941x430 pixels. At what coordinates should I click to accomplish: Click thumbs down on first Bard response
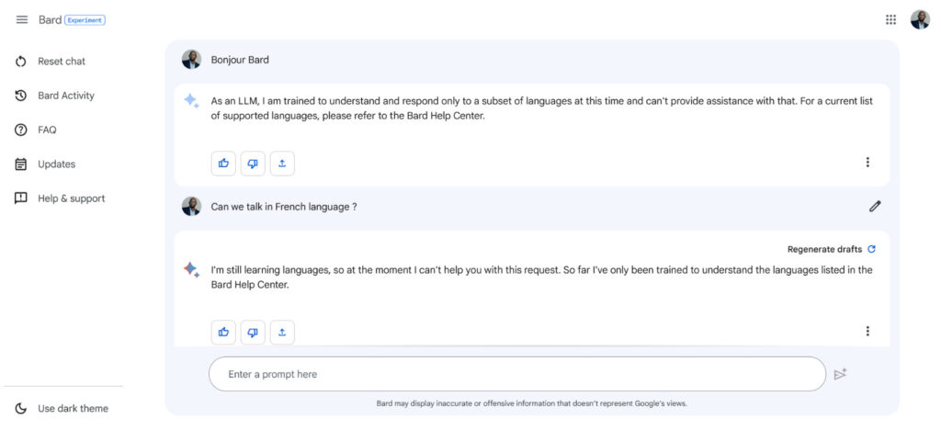click(253, 164)
